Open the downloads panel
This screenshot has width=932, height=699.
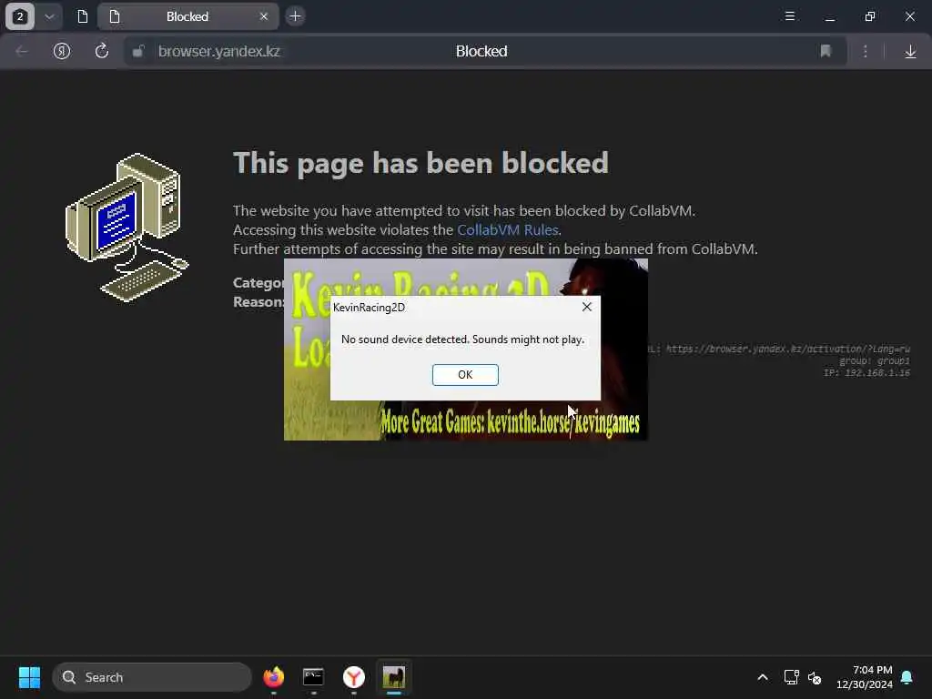(x=910, y=52)
